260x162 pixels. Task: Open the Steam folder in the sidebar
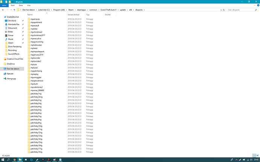11,43
